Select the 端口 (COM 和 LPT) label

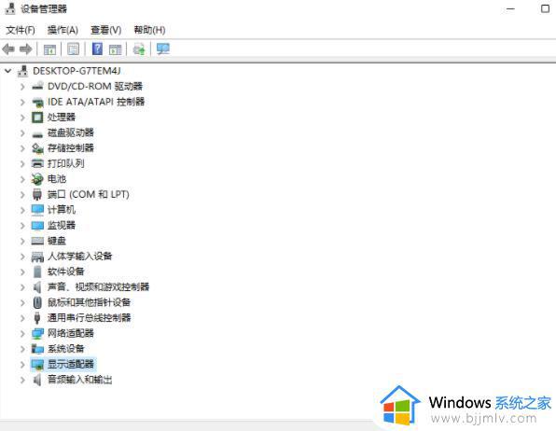(x=89, y=194)
